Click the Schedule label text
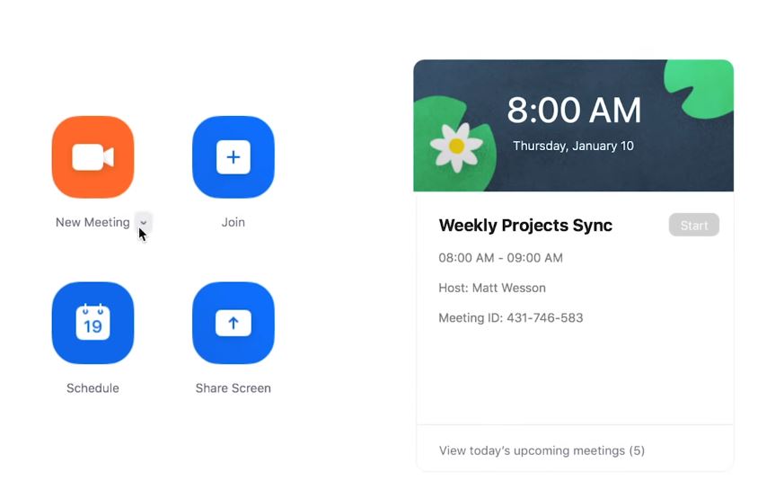784x498 pixels. click(93, 388)
